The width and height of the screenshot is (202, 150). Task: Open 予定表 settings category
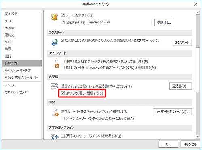(22, 28)
